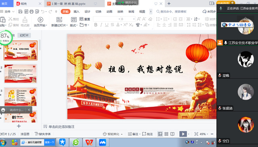258x147 pixels.
Task: Click the Save icon in quick toolbar
Action: point(21,12)
